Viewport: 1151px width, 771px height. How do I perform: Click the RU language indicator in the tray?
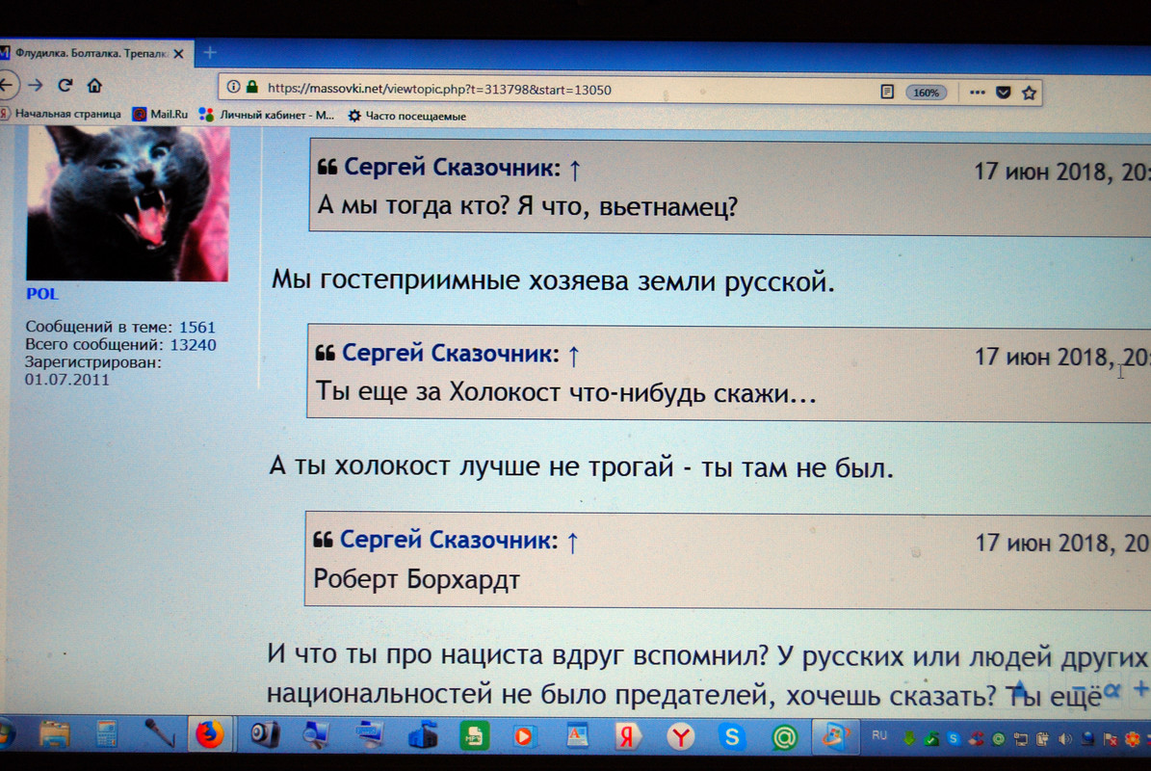click(x=879, y=735)
